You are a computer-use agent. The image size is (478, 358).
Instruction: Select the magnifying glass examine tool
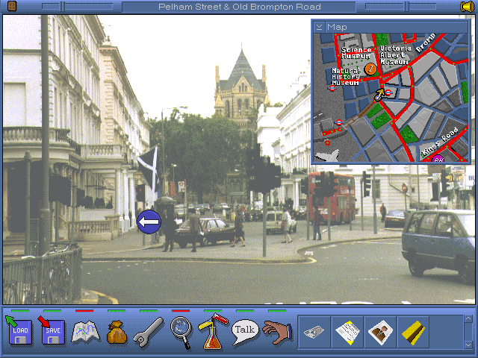181,330
